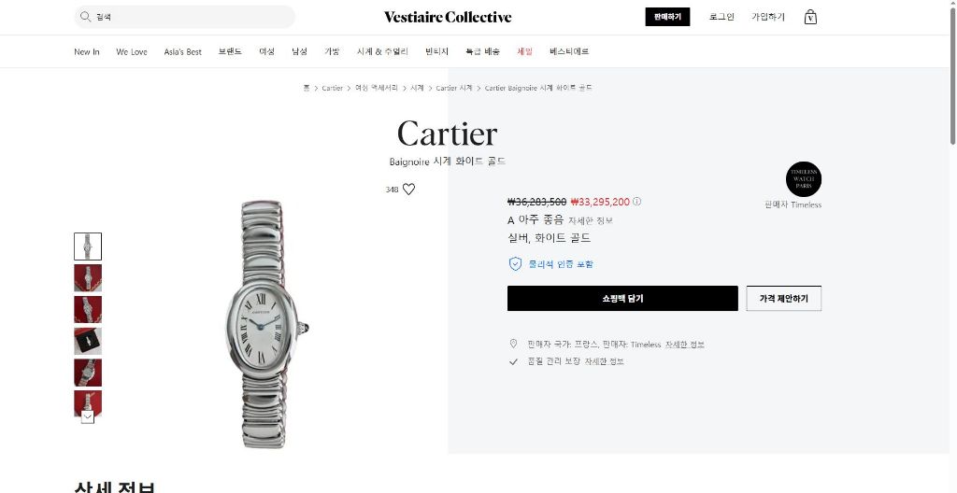957x493 pixels.
Task: Click the Cartier 시계 breadcrumb link
Action: click(454, 88)
